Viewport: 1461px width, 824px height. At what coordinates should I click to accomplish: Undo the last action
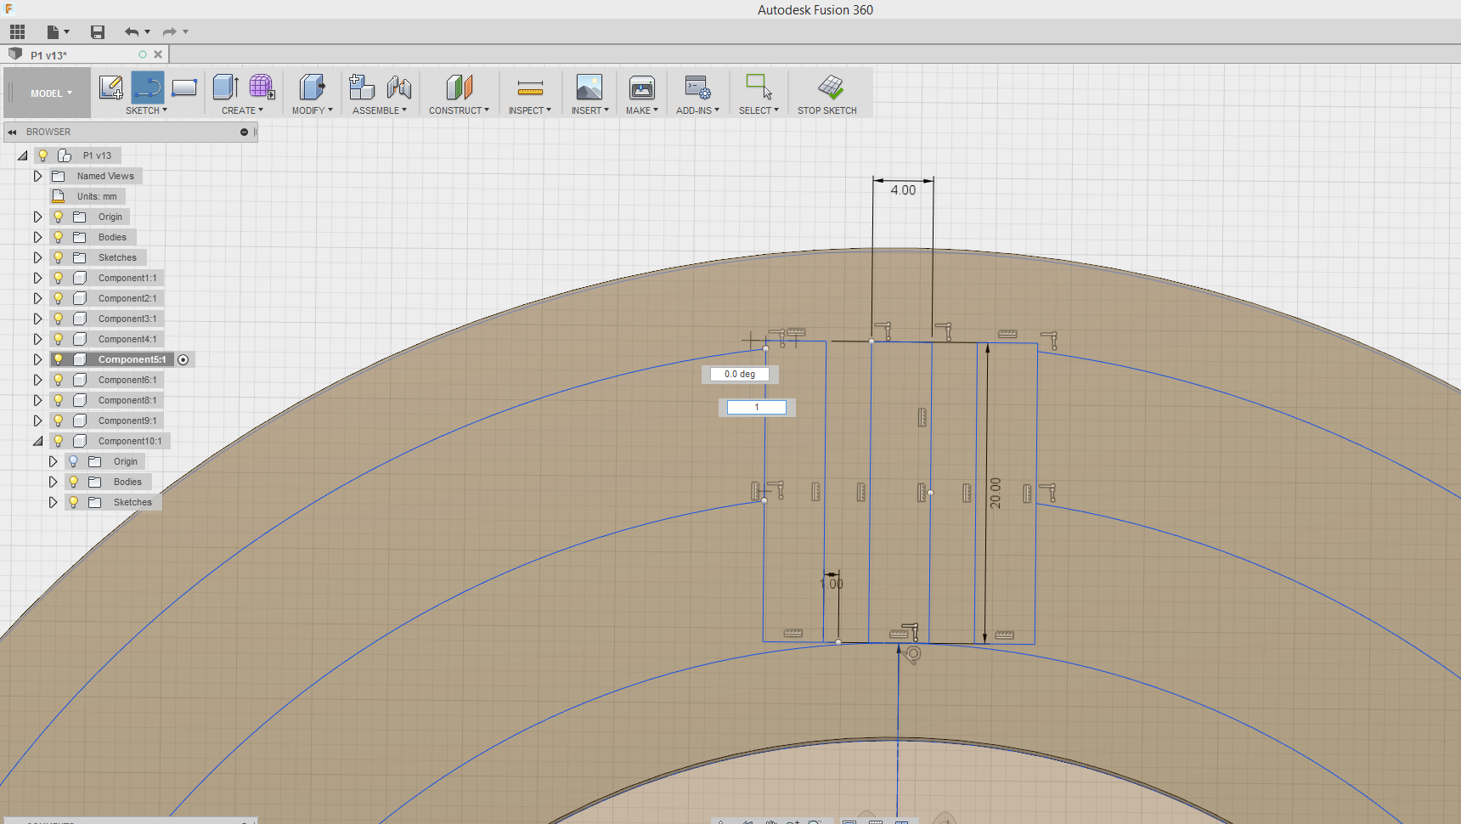coord(132,32)
